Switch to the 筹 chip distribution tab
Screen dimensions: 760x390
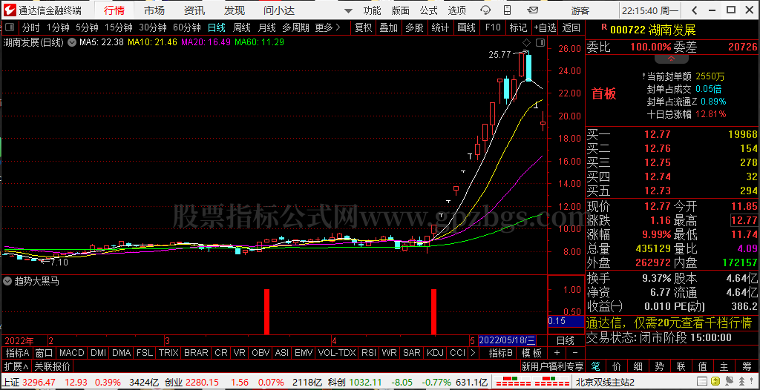(x=745, y=366)
